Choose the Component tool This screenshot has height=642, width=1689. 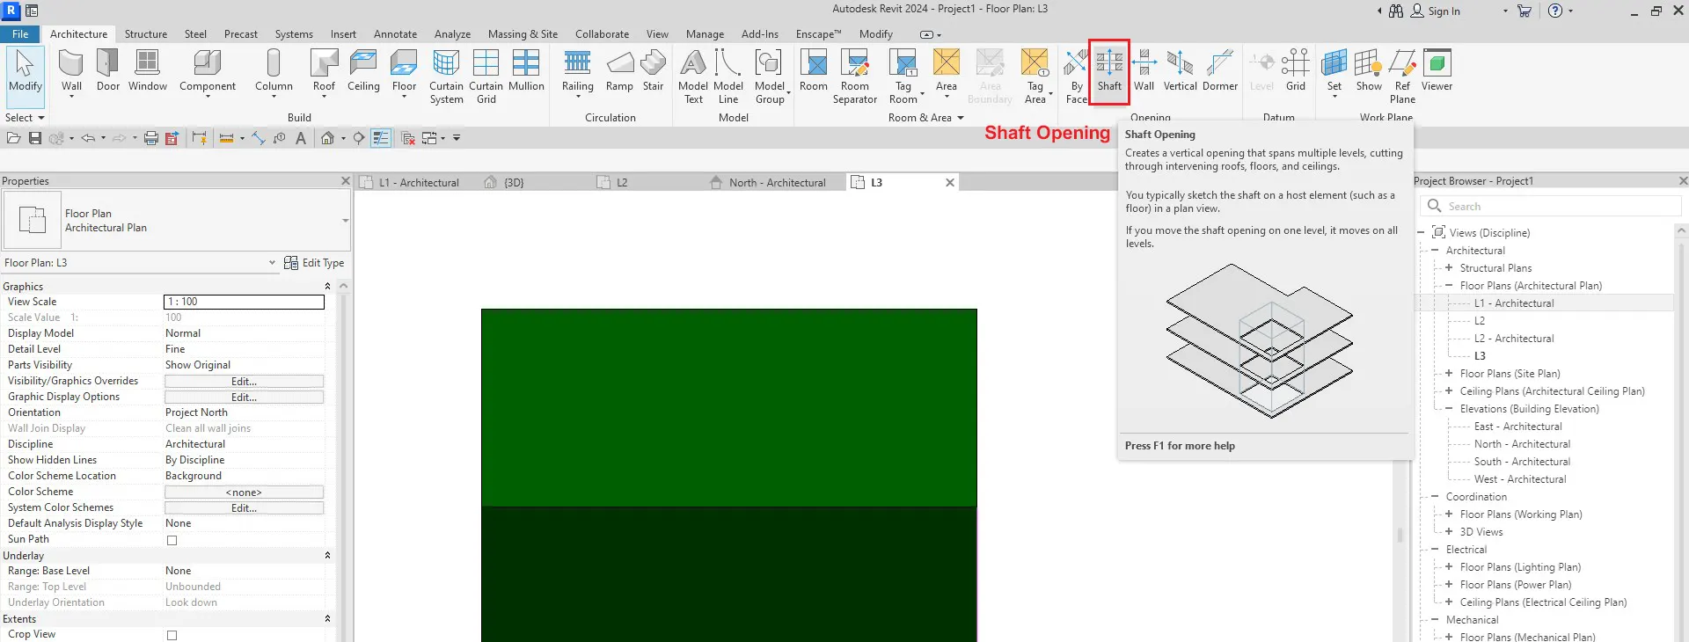pos(208,72)
